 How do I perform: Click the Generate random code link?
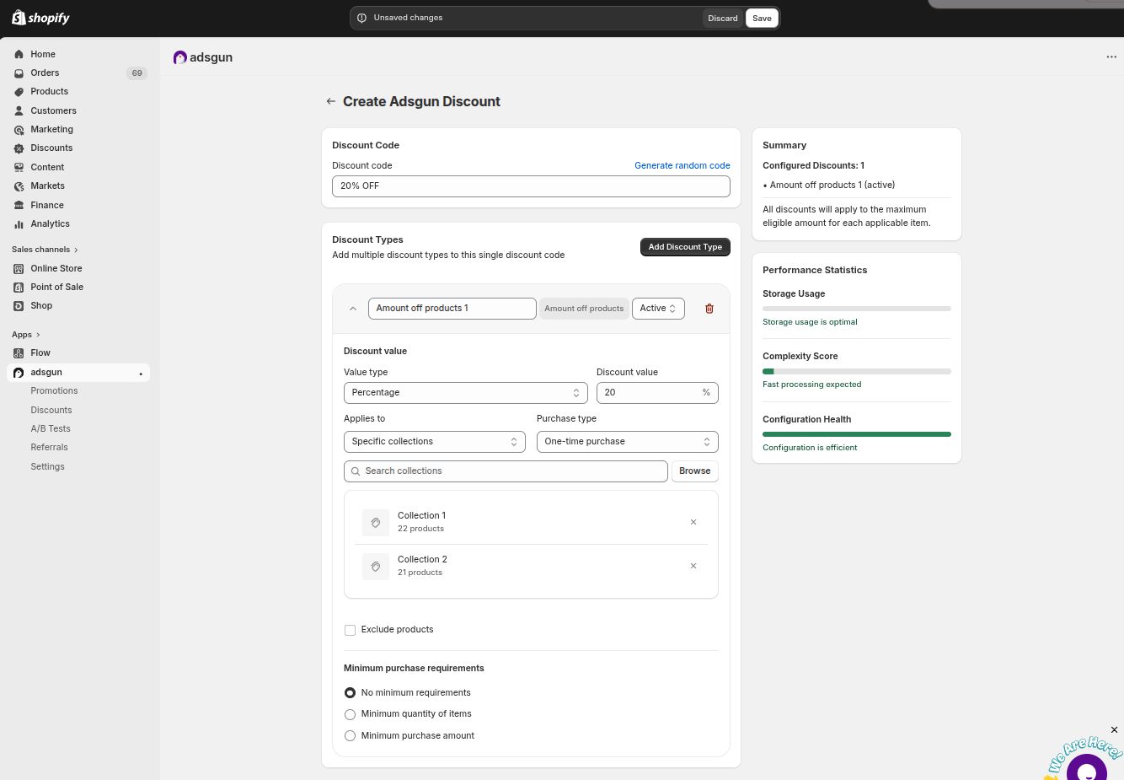682,165
